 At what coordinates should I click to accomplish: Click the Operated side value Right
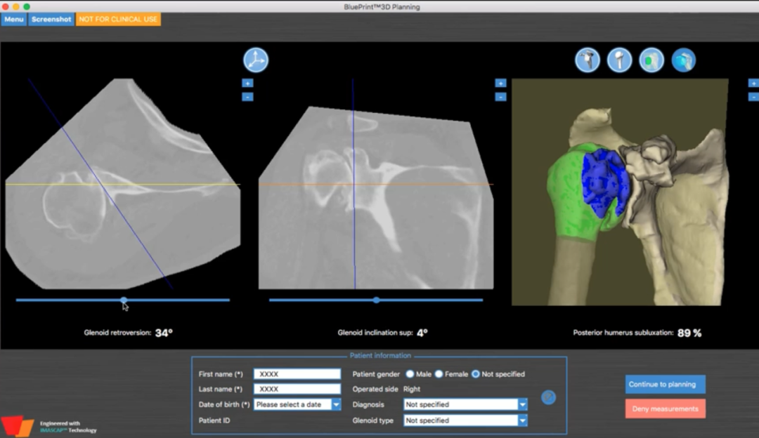click(412, 389)
